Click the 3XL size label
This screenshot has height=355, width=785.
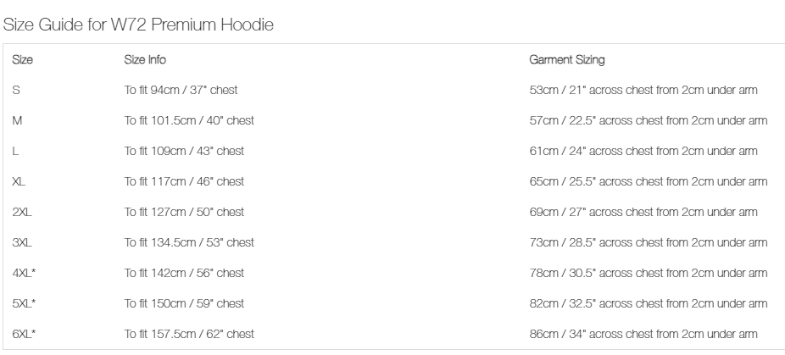[22, 243]
